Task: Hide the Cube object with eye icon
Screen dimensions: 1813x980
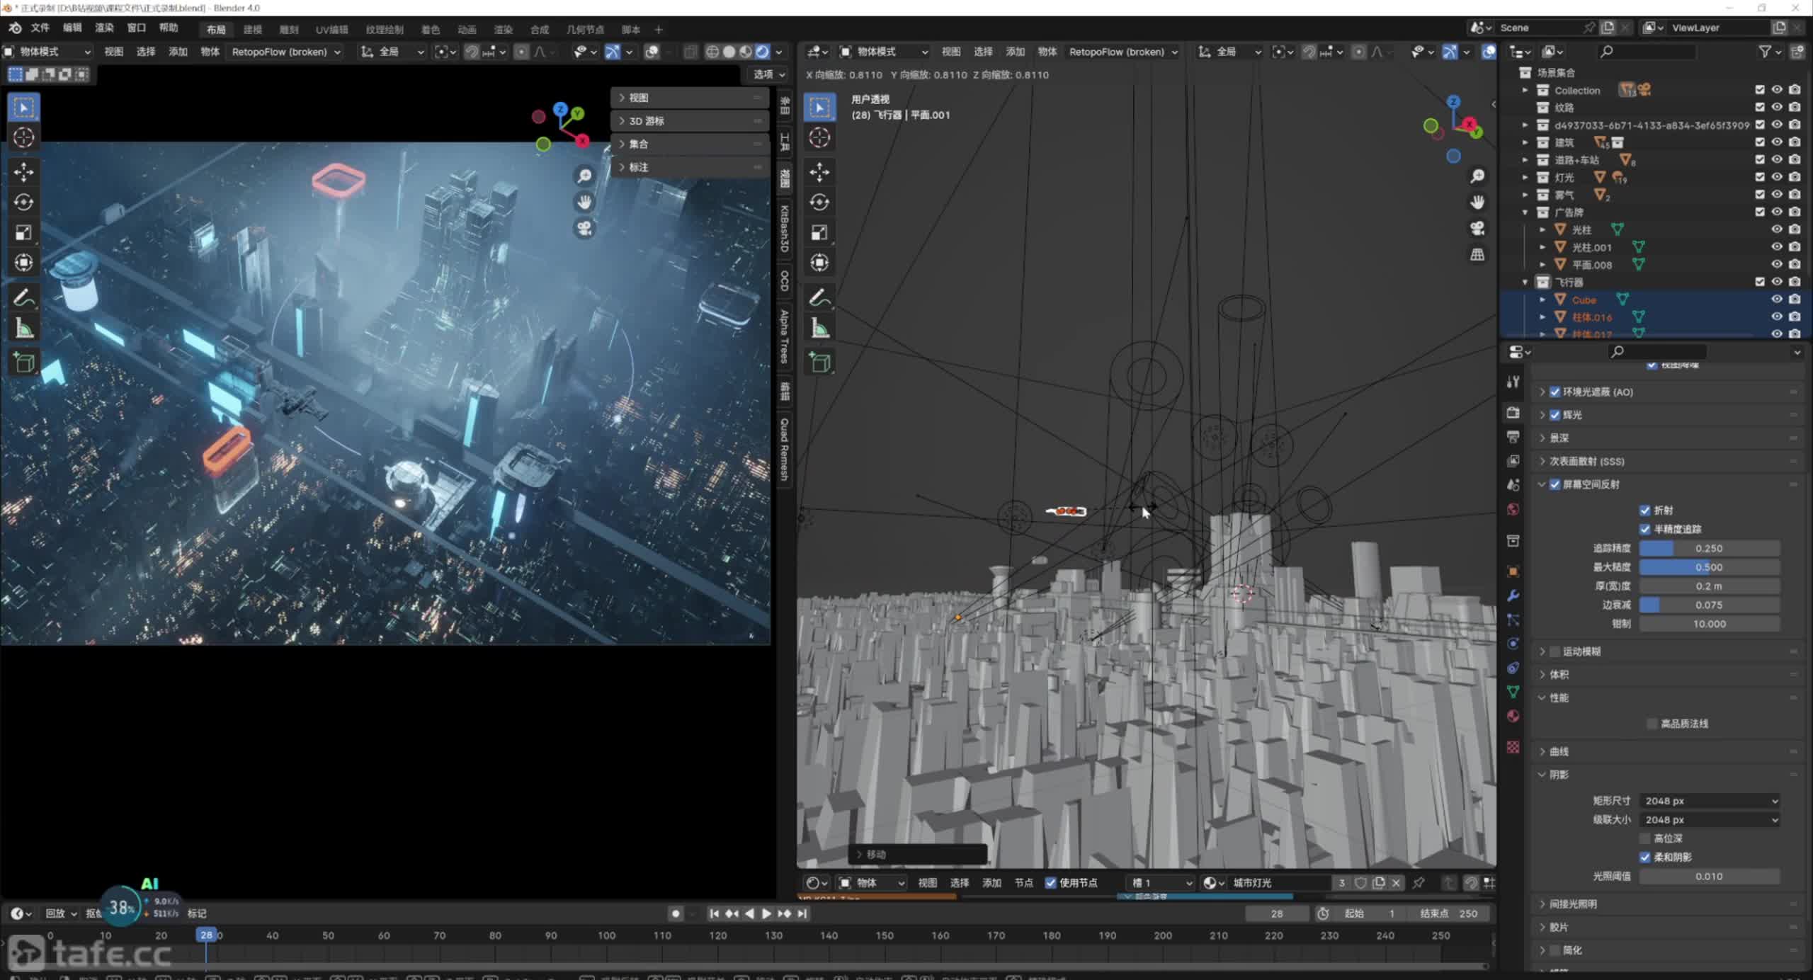Action: 1777,300
